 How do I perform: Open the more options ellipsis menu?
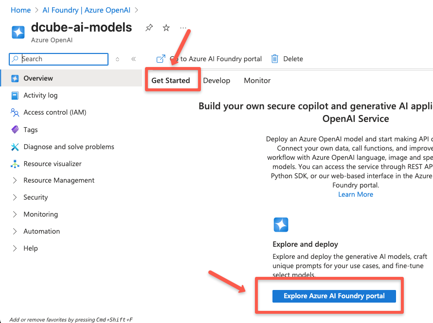coord(183,28)
